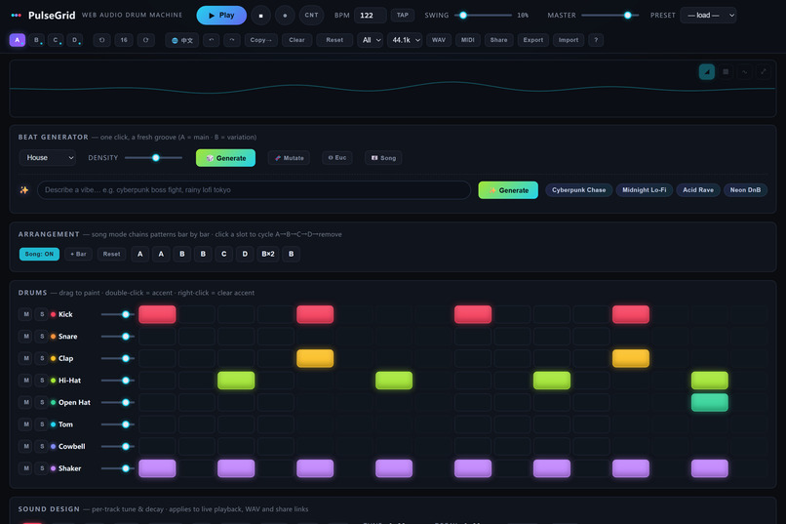The image size is (786, 524).
Task: Adjust the Density slider
Action: [x=153, y=157]
